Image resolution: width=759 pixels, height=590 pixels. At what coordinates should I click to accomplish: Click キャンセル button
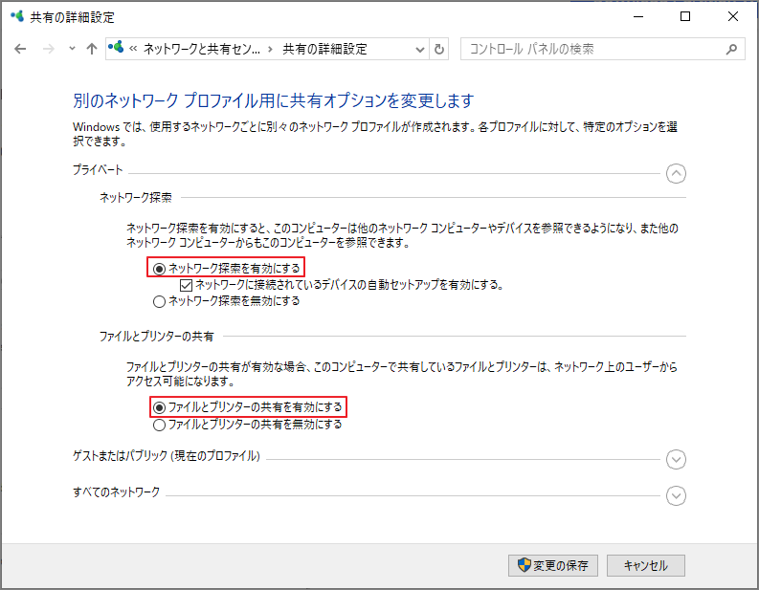point(646,565)
